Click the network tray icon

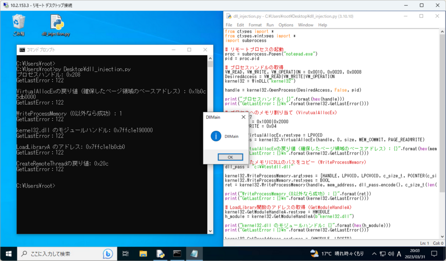[x=383, y=254]
